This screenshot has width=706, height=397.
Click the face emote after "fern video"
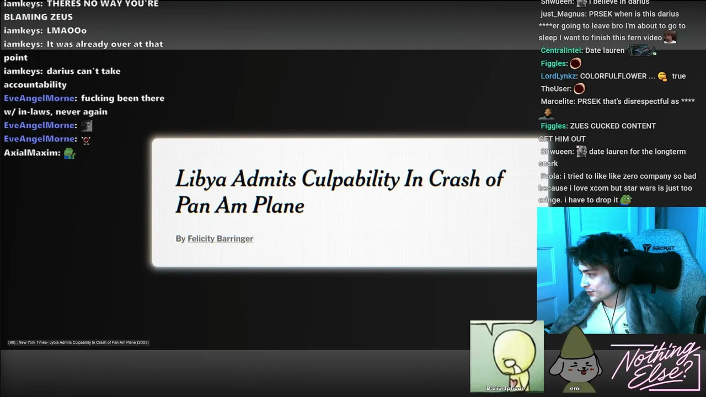(670, 37)
